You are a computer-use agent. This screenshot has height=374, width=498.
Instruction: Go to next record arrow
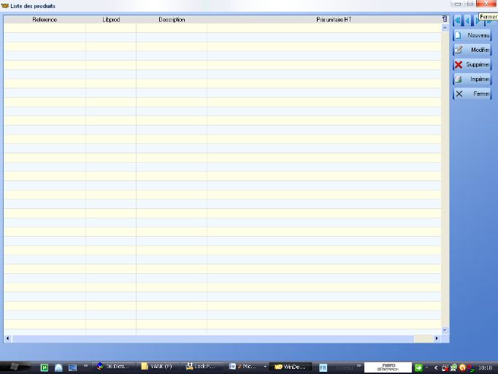[x=477, y=21]
